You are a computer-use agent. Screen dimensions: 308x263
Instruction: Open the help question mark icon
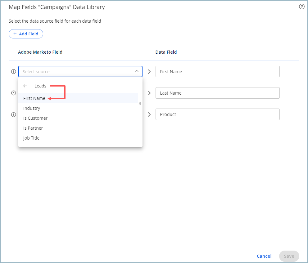[301, 7]
